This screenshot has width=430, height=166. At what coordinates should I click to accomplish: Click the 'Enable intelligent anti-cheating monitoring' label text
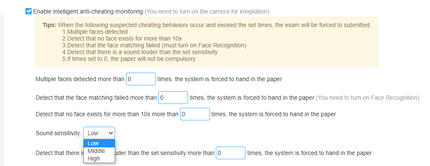click(x=88, y=11)
